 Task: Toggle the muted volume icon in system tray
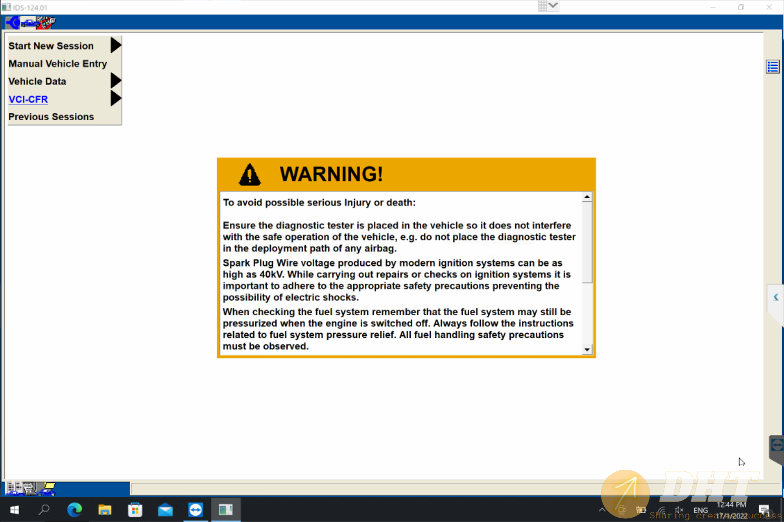(x=679, y=510)
